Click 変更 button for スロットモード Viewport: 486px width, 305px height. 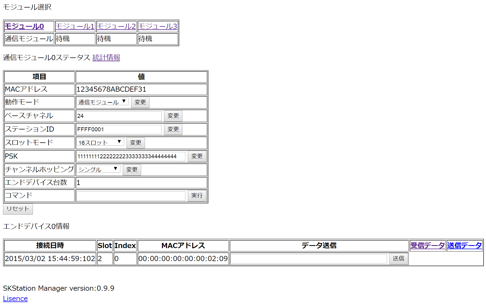point(135,143)
